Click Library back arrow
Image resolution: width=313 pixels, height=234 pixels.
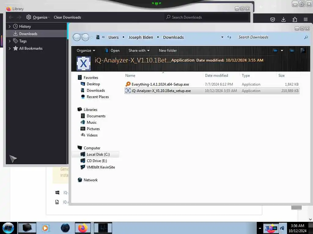click(11, 17)
